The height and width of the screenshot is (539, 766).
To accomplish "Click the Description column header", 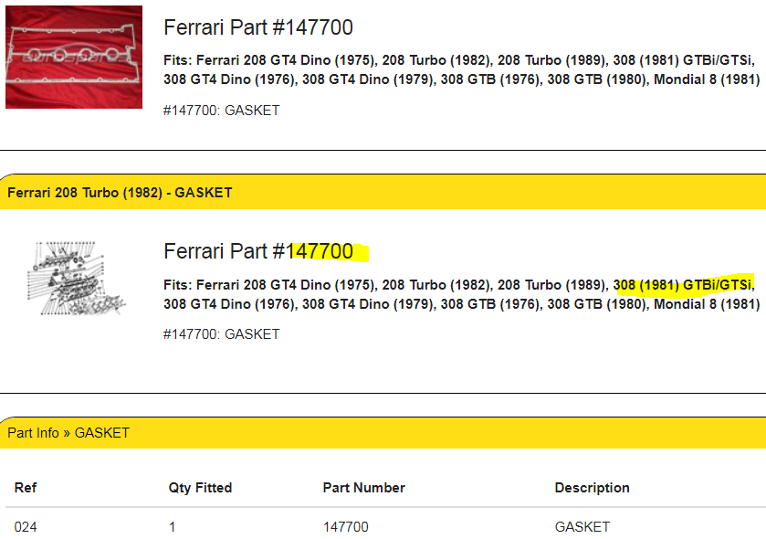I will (592, 488).
